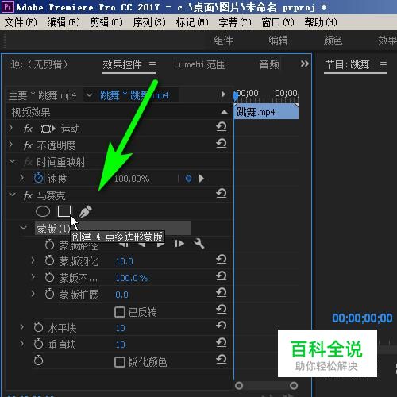Expand the 速度 property
Screen dimensions: 397x397
click(x=22, y=178)
